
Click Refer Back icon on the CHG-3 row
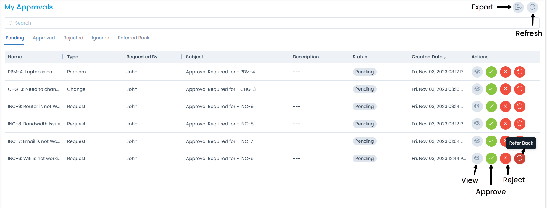coord(519,89)
